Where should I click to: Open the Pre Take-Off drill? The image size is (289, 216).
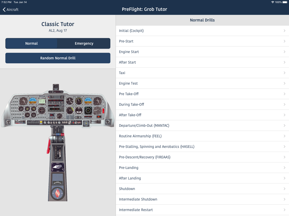click(202, 94)
